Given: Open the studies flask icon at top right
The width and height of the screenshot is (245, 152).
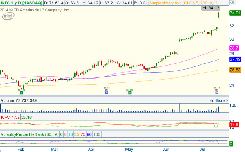Looking at the screenshot, I should pyautogui.click(x=232, y=2).
